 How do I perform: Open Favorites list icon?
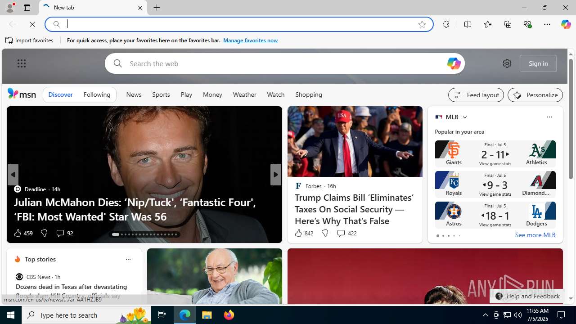[x=487, y=24]
